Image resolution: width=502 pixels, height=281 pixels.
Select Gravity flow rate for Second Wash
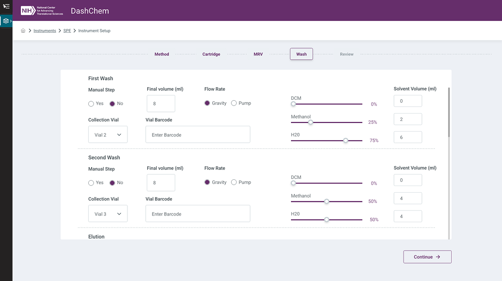click(208, 182)
